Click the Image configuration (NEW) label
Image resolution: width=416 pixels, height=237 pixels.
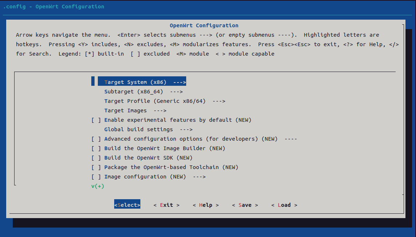pyautogui.click(x=145, y=177)
